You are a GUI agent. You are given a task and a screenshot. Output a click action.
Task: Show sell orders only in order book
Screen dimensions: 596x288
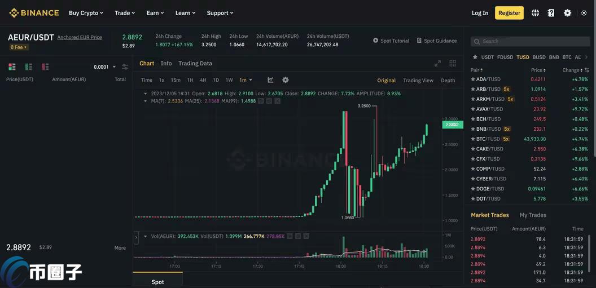coord(45,67)
